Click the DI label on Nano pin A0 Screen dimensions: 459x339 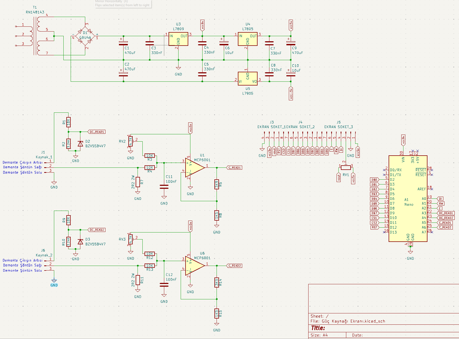click(440, 199)
